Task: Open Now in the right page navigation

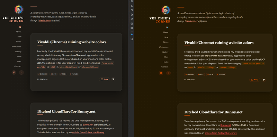Action: (167, 37)
